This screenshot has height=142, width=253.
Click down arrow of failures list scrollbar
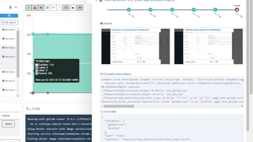[18, 96]
